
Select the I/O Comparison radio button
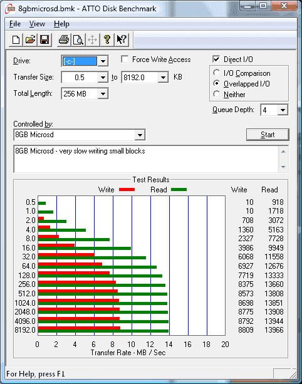click(217, 73)
